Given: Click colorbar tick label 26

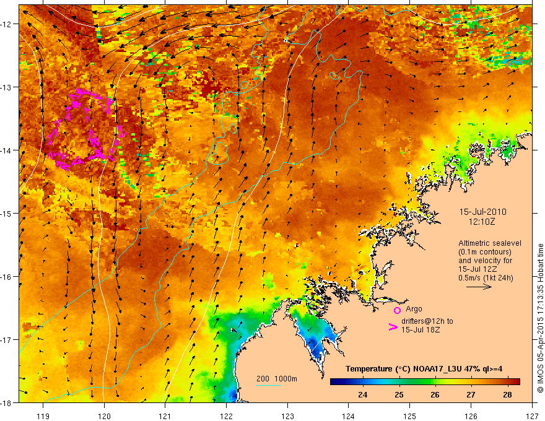Looking at the screenshot, I should (x=435, y=394).
